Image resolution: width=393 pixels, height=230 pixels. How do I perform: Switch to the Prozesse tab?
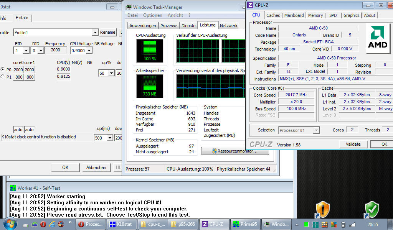(169, 26)
